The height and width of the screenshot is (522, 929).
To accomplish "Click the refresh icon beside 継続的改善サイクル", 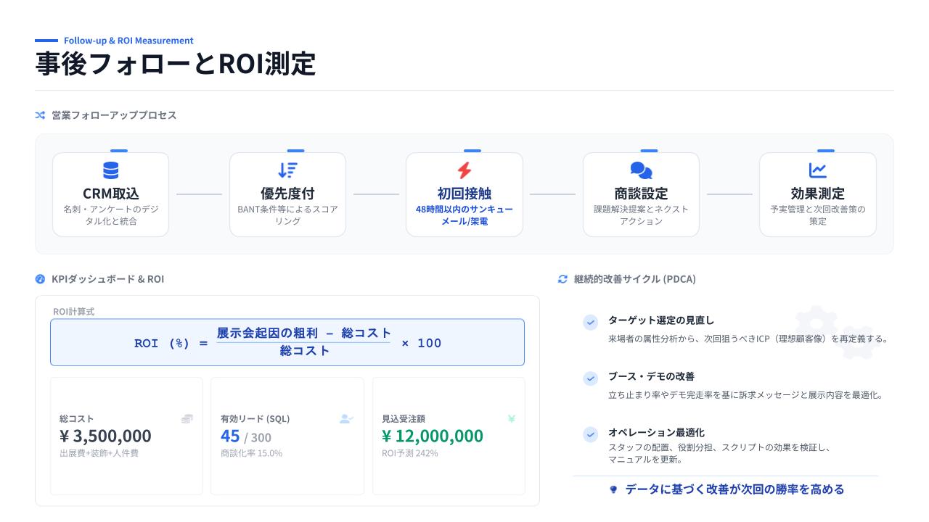I will point(562,279).
